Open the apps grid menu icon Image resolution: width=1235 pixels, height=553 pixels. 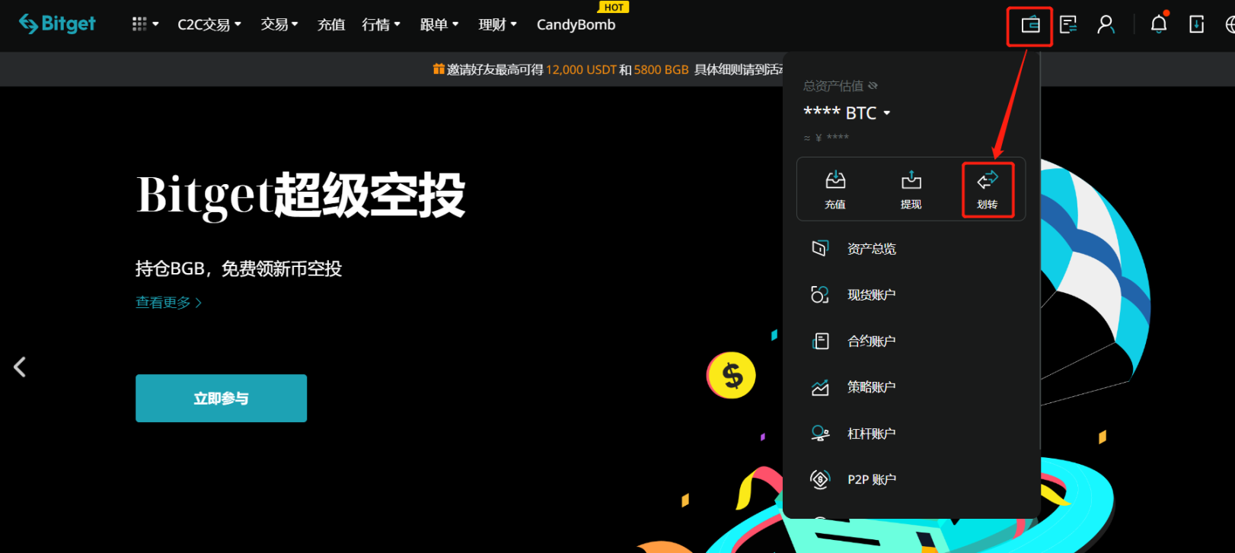[139, 24]
